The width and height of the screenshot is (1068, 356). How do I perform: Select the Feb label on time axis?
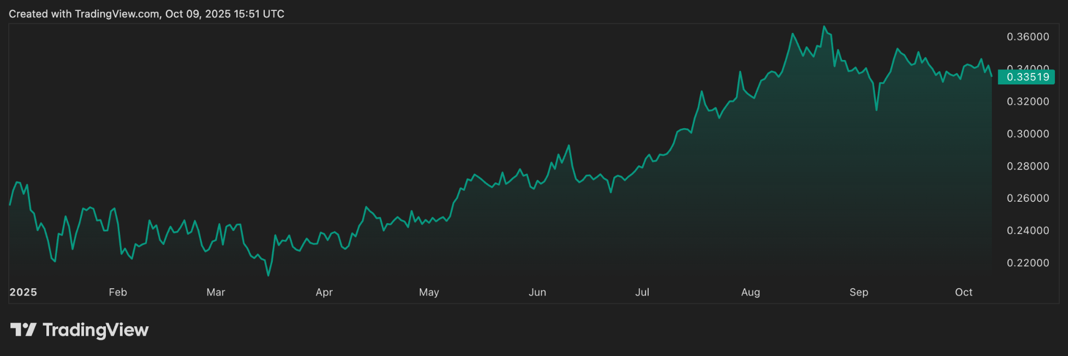click(118, 292)
